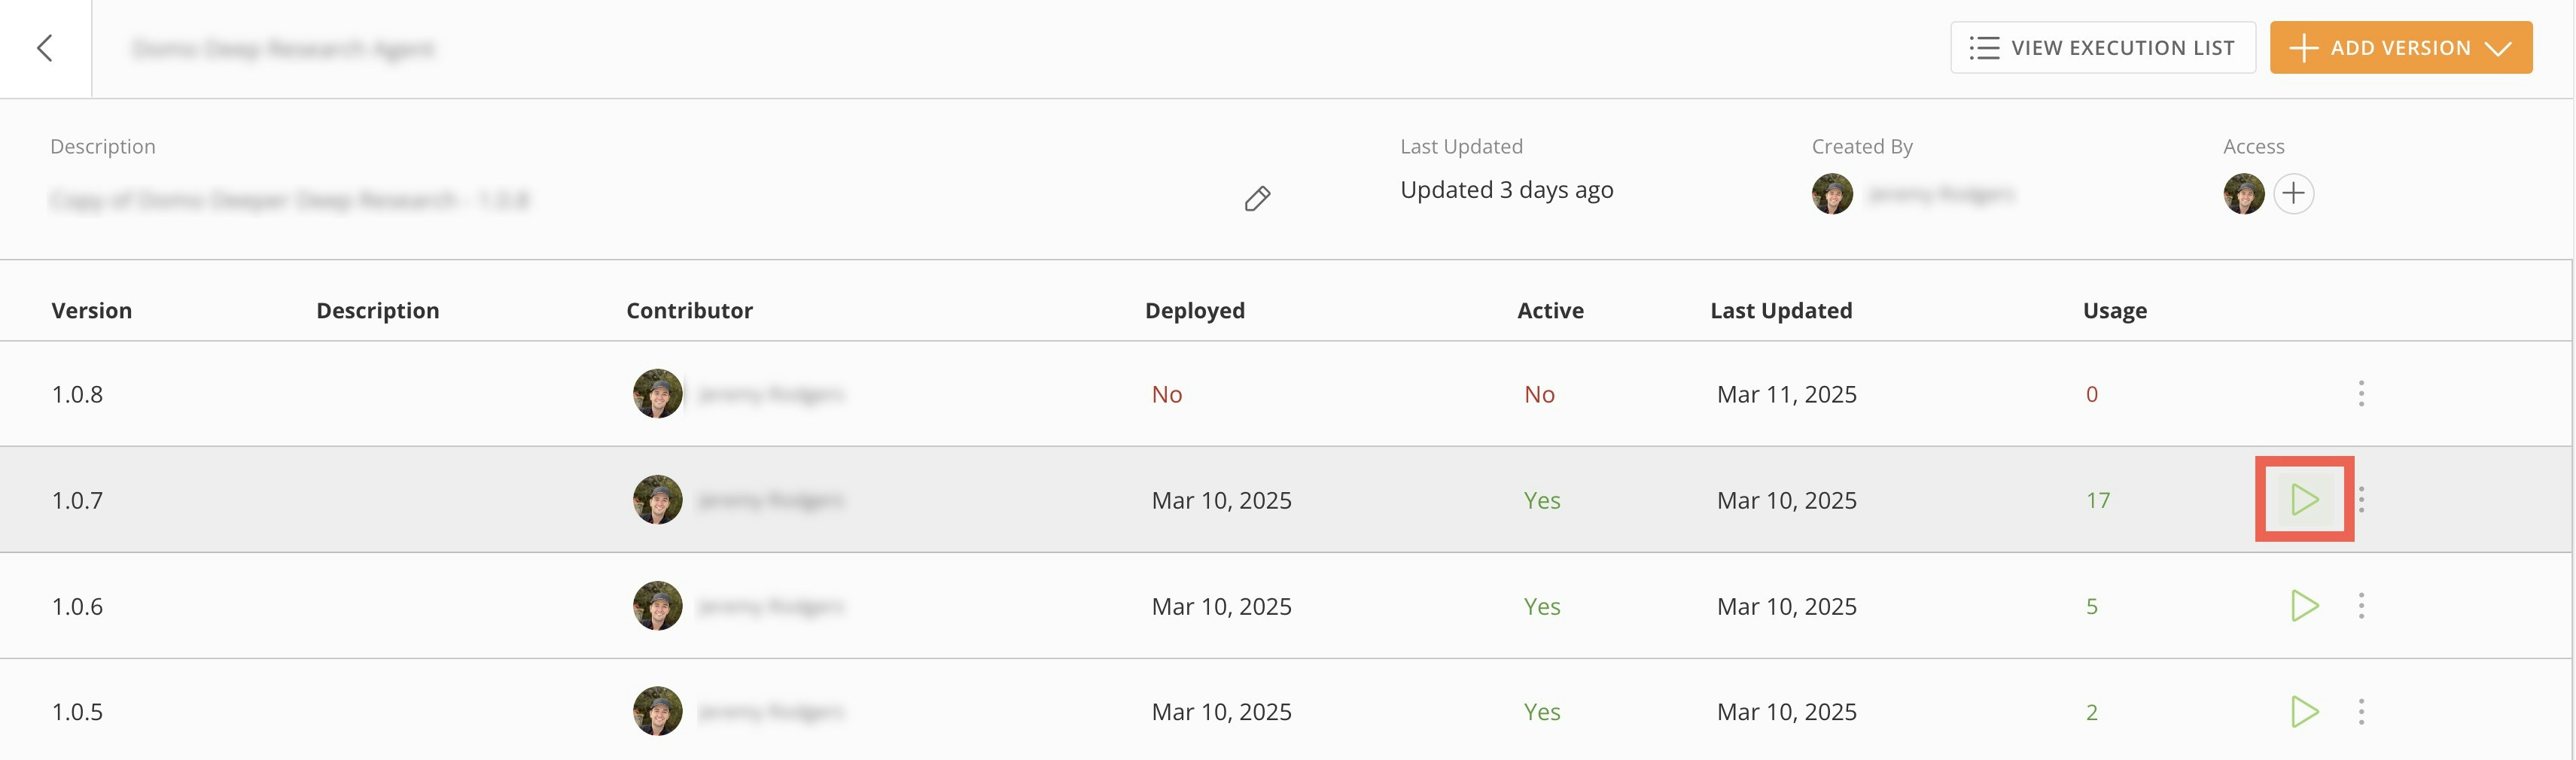
Task: Click the Usage column header
Action: click(2114, 311)
